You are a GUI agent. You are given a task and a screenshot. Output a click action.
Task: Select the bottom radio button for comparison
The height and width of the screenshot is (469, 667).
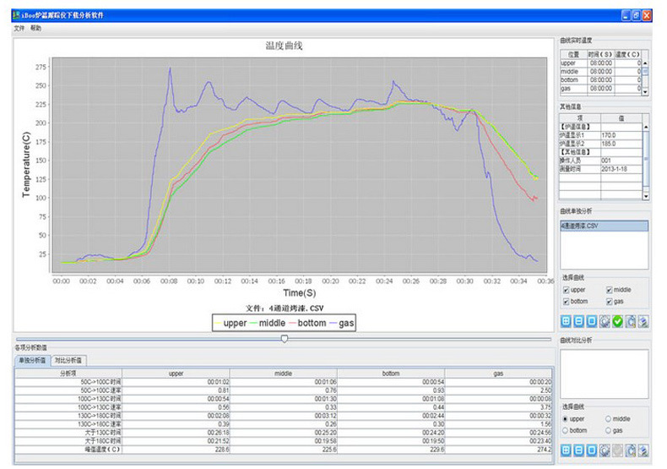(567, 430)
